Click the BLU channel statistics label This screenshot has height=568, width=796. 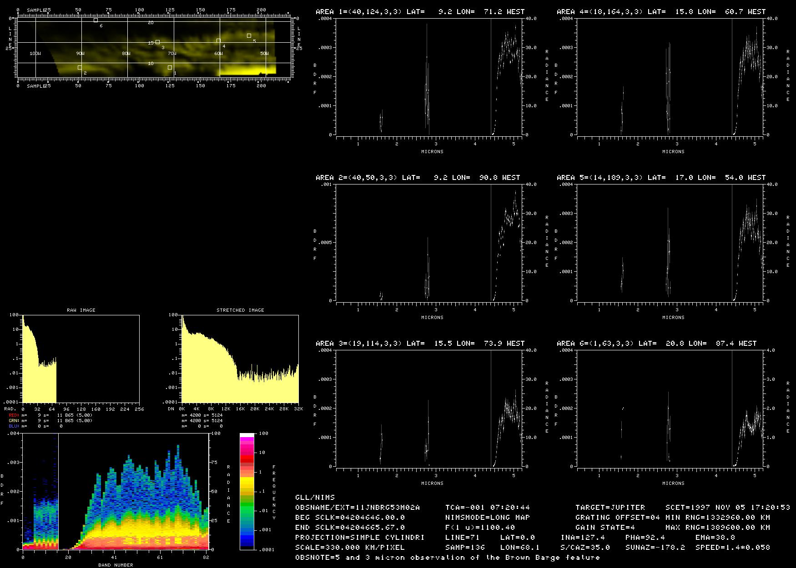point(14,426)
